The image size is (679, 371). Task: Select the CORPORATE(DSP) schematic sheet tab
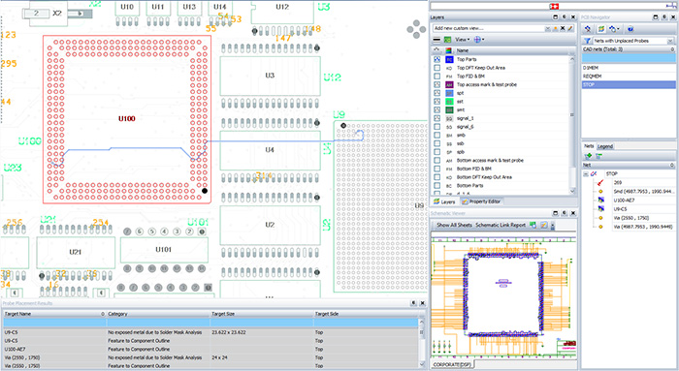coord(452,364)
